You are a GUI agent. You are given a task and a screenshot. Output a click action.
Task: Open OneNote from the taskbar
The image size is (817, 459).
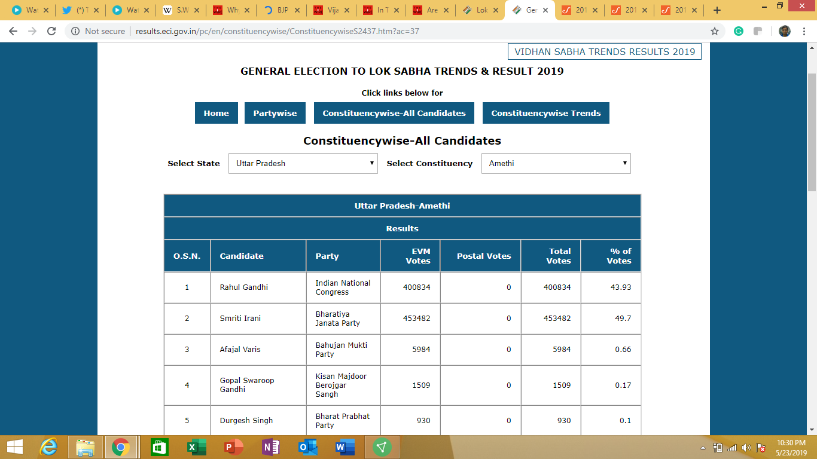click(270, 447)
